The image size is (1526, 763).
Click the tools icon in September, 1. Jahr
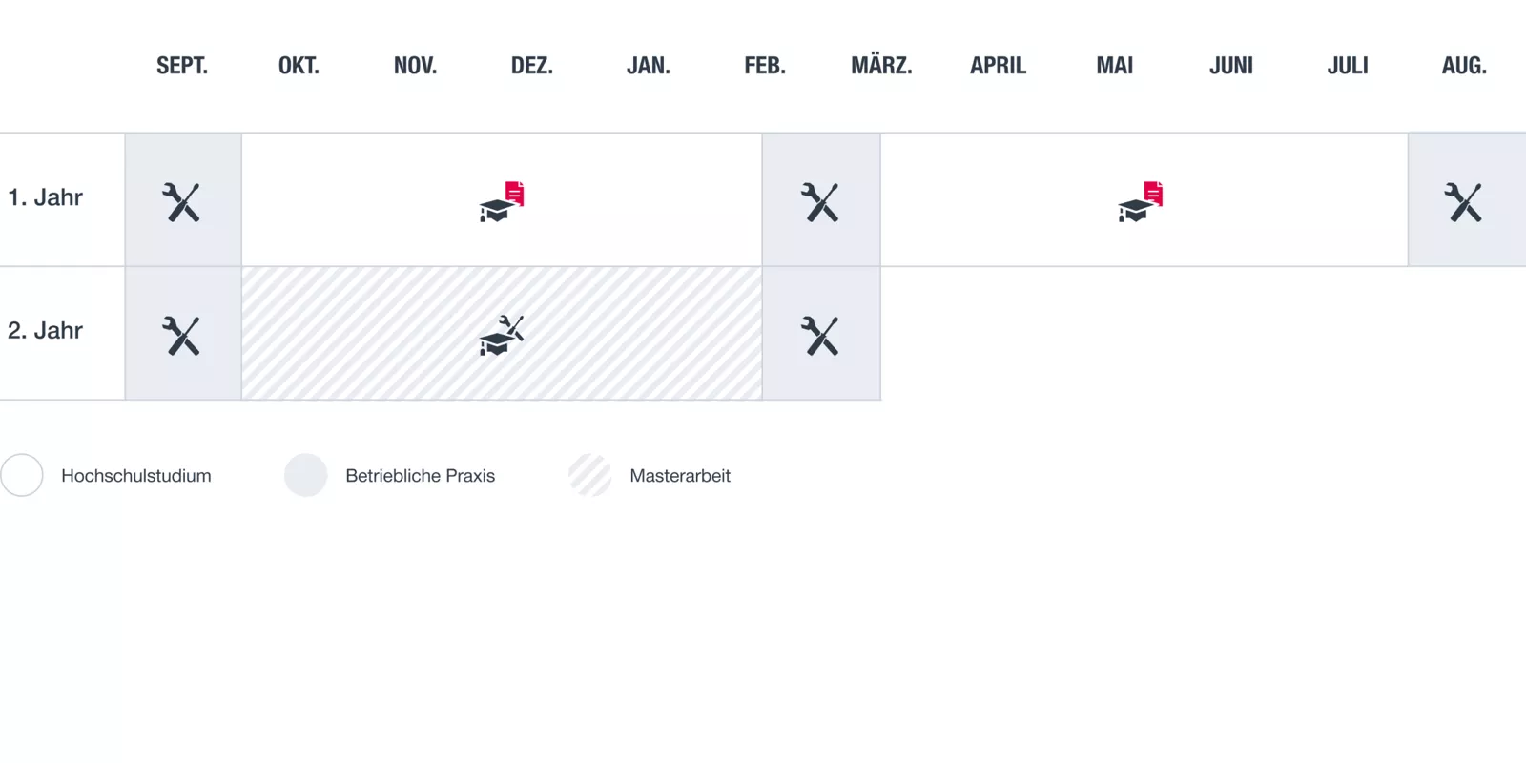pos(181,202)
